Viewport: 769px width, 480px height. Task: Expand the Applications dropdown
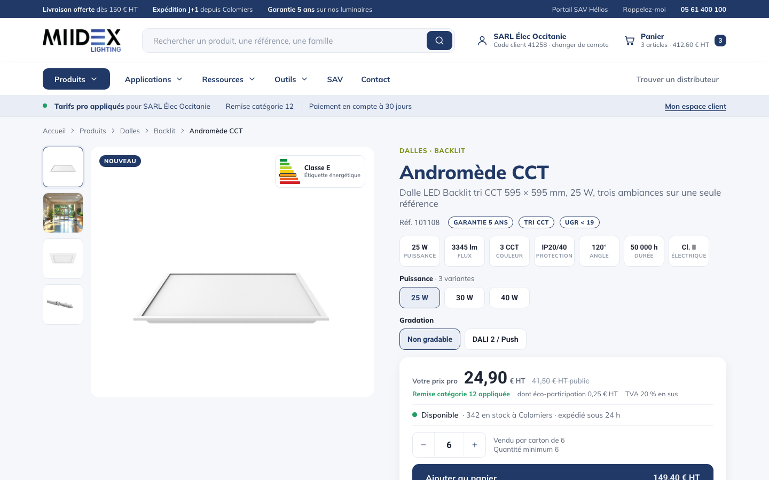(x=154, y=79)
